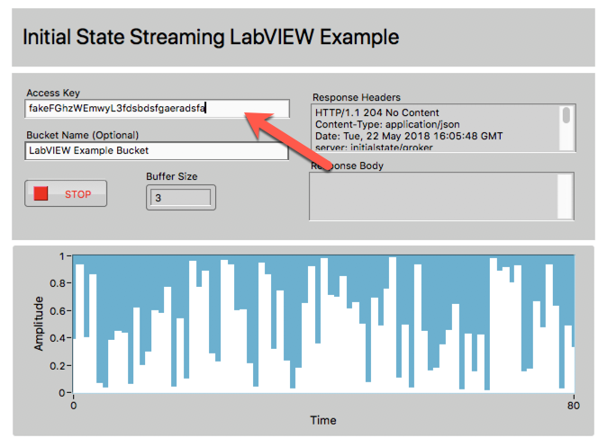This screenshot has width=607, height=447.
Task: Click the y-axis 0.6 tick label
Action: point(58,311)
